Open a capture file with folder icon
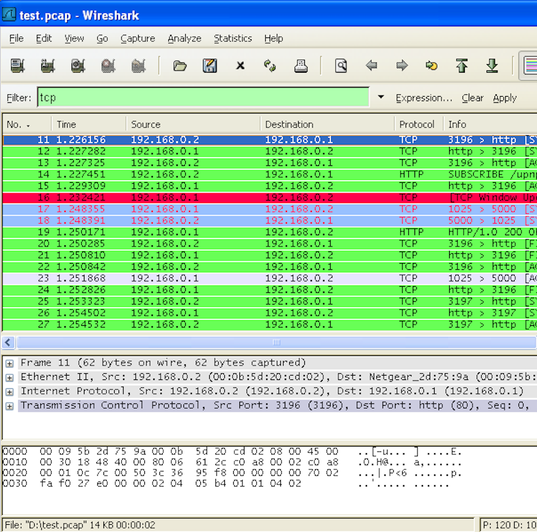This screenshot has height=532, width=537. (180, 66)
